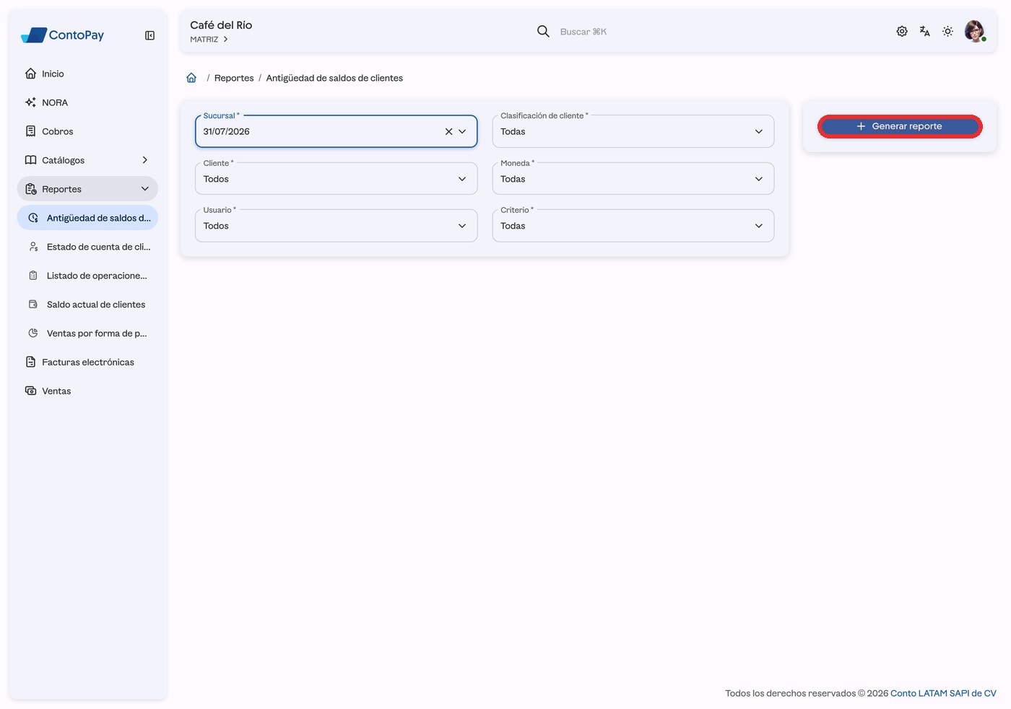The width and height of the screenshot is (1011, 709).
Task: Click the search magnifier icon
Action: [x=543, y=31]
